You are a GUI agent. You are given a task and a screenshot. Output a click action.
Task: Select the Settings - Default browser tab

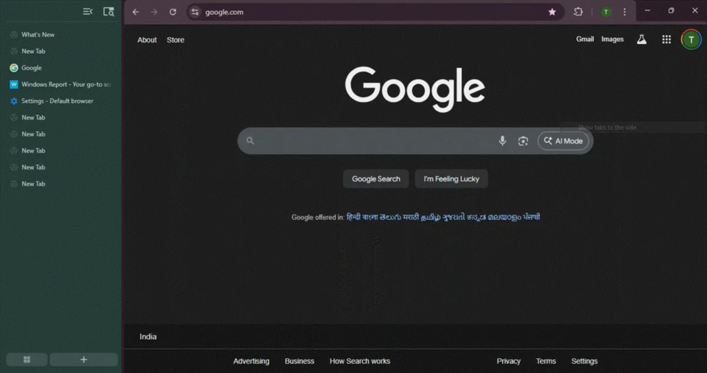click(57, 101)
